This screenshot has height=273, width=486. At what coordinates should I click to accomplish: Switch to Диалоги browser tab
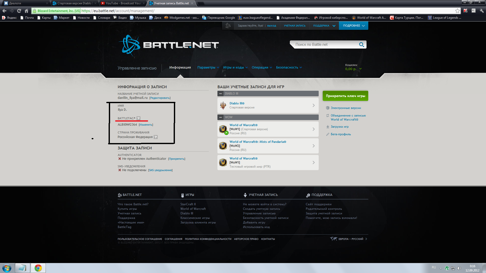click(25, 3)
